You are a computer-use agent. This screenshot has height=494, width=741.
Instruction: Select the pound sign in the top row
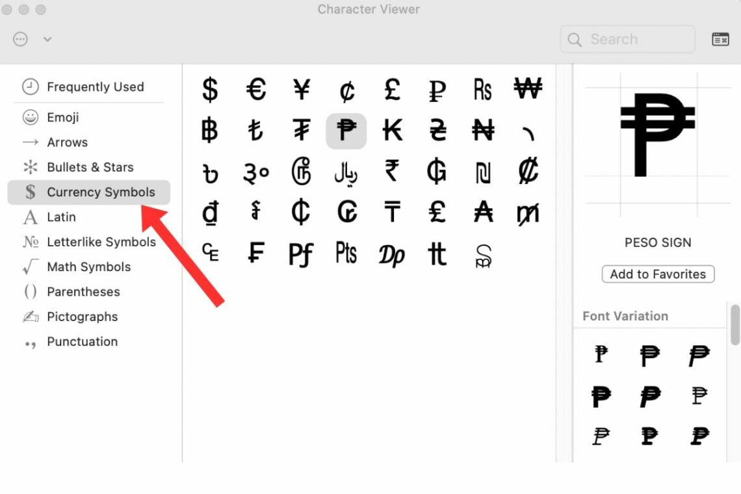[392, 89]
